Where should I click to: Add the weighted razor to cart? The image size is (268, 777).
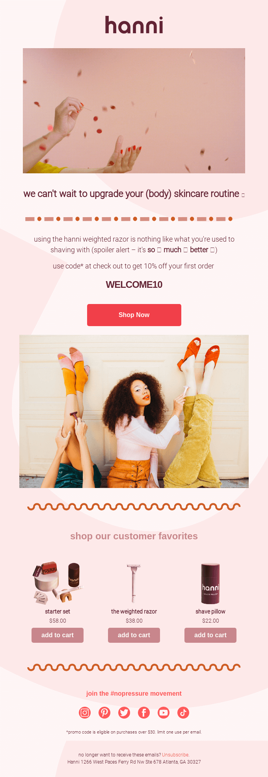pyautogui.click(x=134, y=635)
